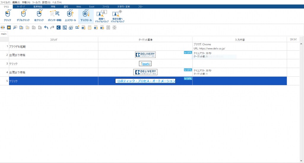Click the step-run icon at toolbar start
Viewport: 304px width, 163px height.
coord(3,28)
